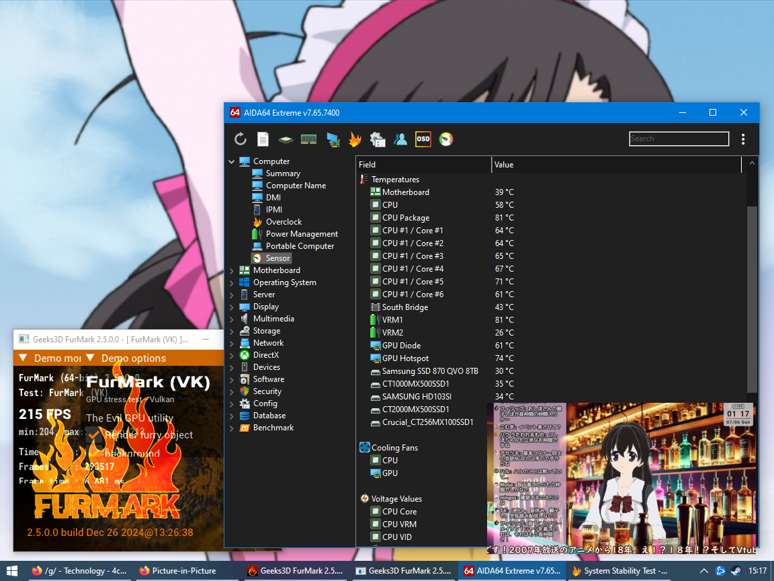
Task: Select Benchmark in the AIDA64 tree
Action: pos(273,428)
